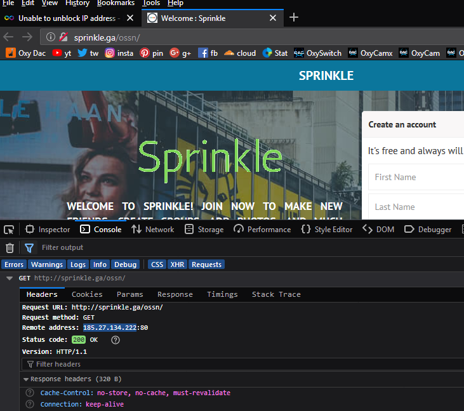Toggle the Logs console filter
464x411 pixels.
coord(78,264)
